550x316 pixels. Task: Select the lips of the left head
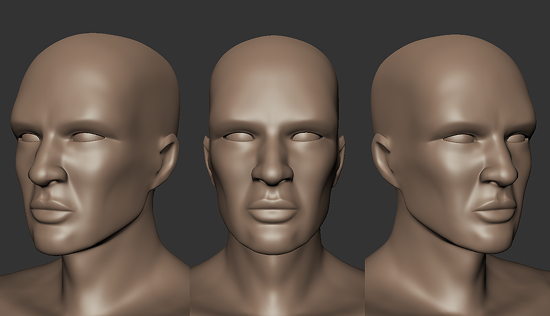click(51, 210)
